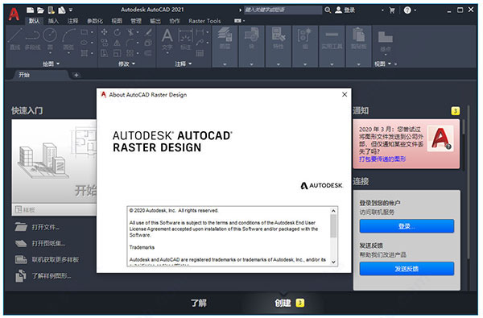Click the blue 发送反馈 feedback button
Image resolution: width=483 pixels, height=318 pixels.
coord(407,269)
